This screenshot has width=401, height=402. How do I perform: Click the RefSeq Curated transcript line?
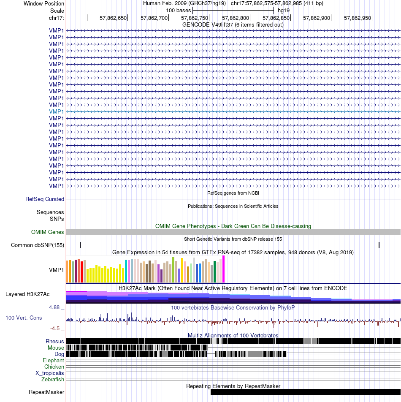pos(233,199)
